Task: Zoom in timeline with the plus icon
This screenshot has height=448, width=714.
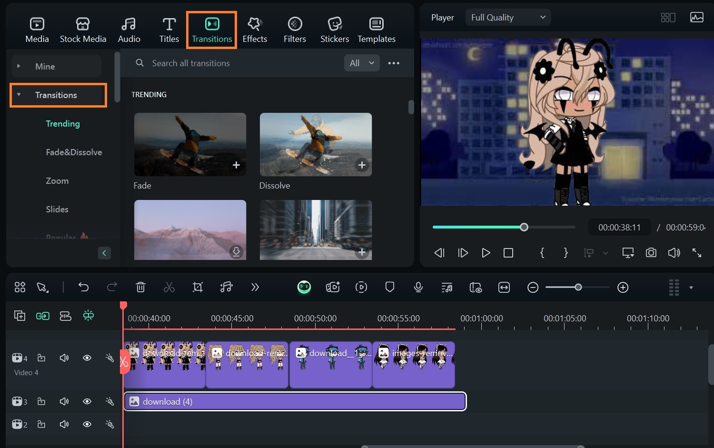Action: [x=623, y=288]
